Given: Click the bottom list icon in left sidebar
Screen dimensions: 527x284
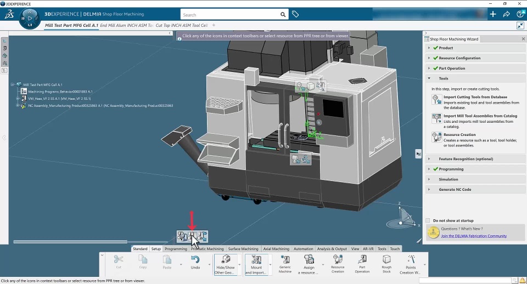Looking at the screenshot, I should tap(4, 71).
